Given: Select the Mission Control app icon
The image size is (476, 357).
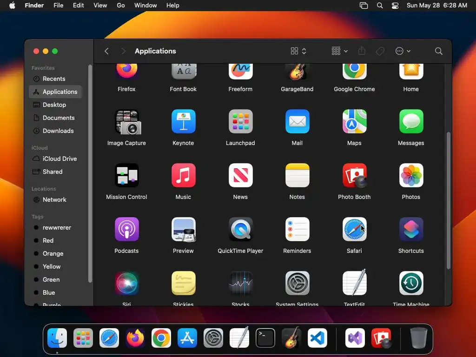Looking at the screenshot, I should [x=126, y=175].
